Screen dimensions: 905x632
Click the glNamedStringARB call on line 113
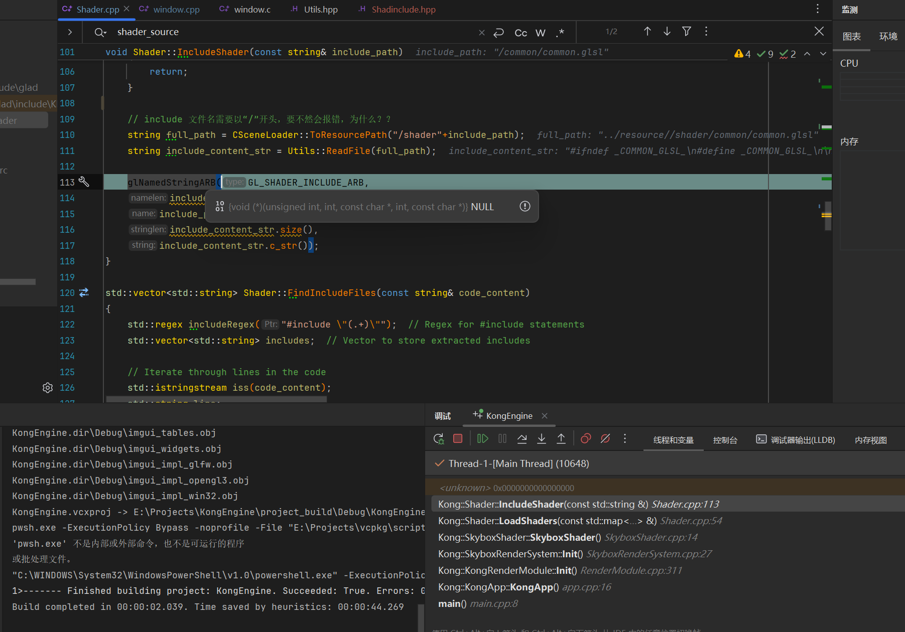click(x=172, y=183)
